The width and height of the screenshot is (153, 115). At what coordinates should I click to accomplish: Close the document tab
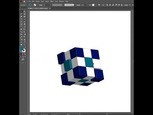click(x=50, y=8)
